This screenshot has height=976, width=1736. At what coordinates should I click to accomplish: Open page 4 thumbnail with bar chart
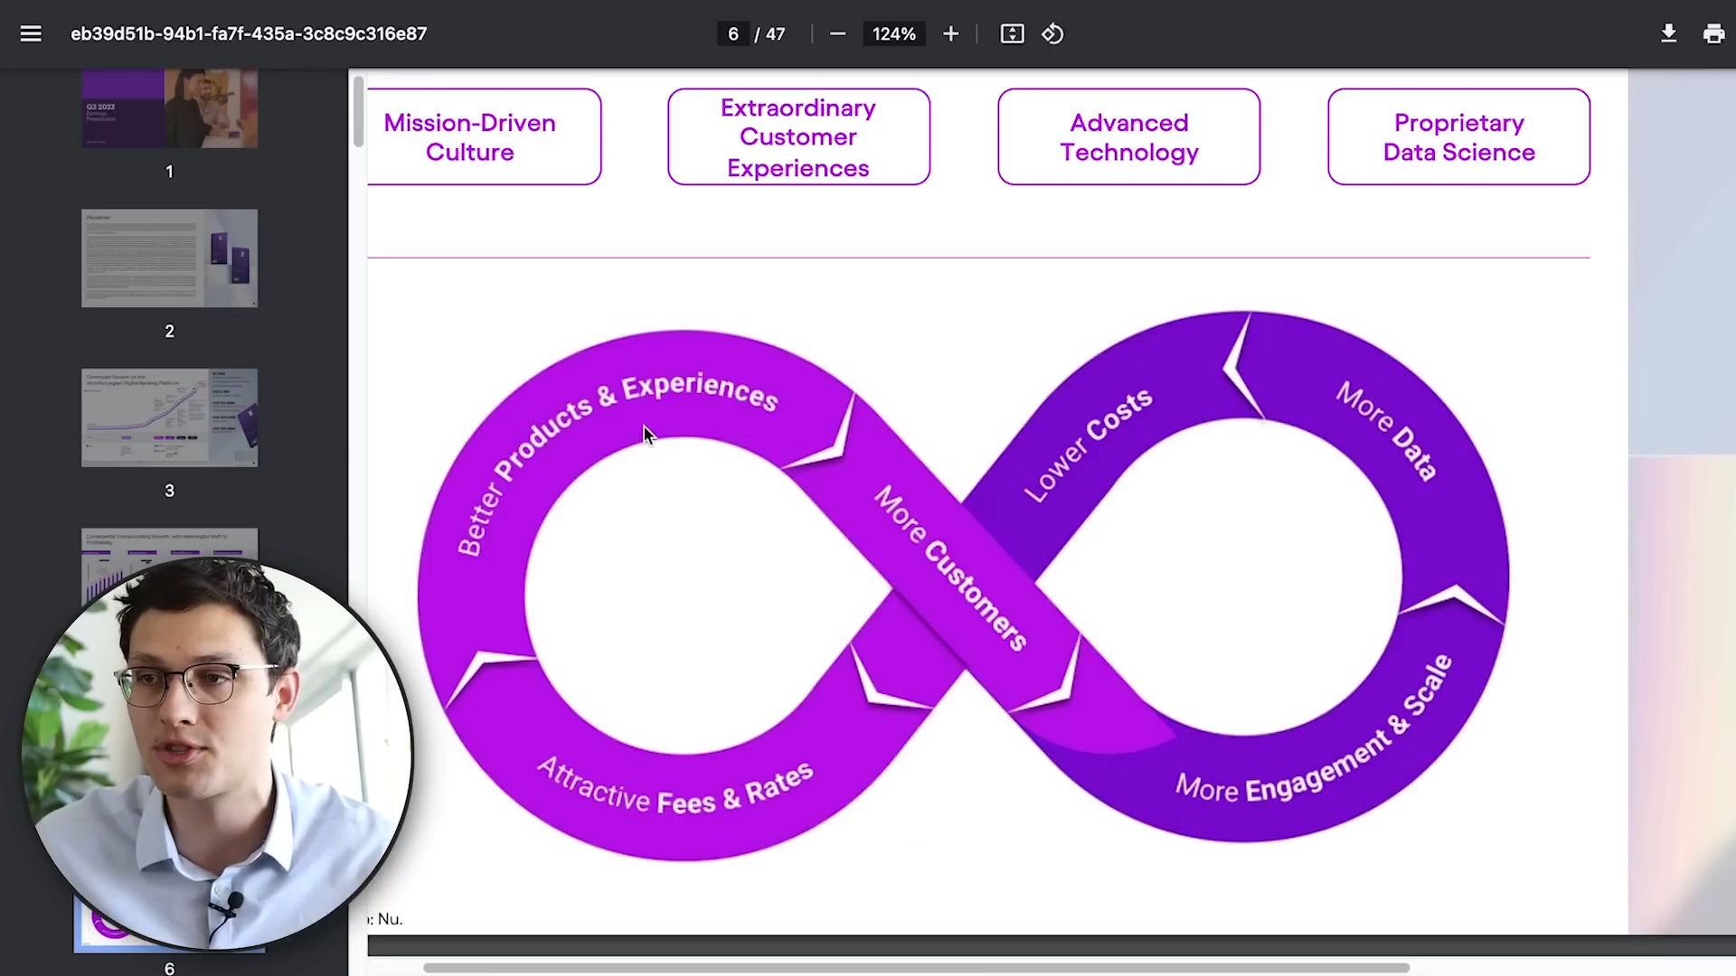click(x=169, y=544)
